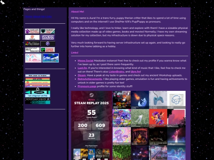The image size is (214, 160).
Task: Click the 'Learn HTML' badge
Action: click(x=48, y=50)
